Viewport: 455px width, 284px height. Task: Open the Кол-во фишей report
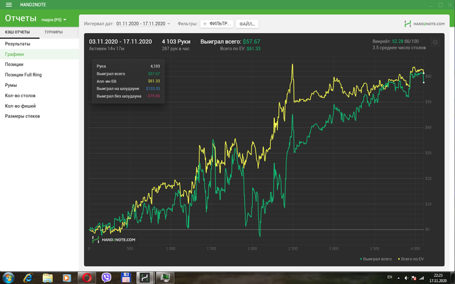40,106
